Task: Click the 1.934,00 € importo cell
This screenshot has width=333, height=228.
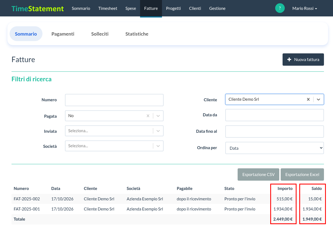Action: pyautogui.click(x=283, y=209)
